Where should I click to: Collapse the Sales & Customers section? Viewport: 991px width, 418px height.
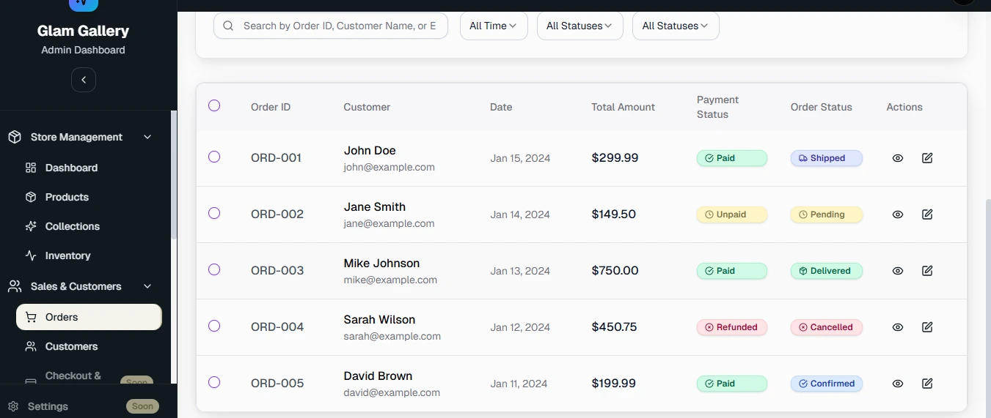click(147, 286)
